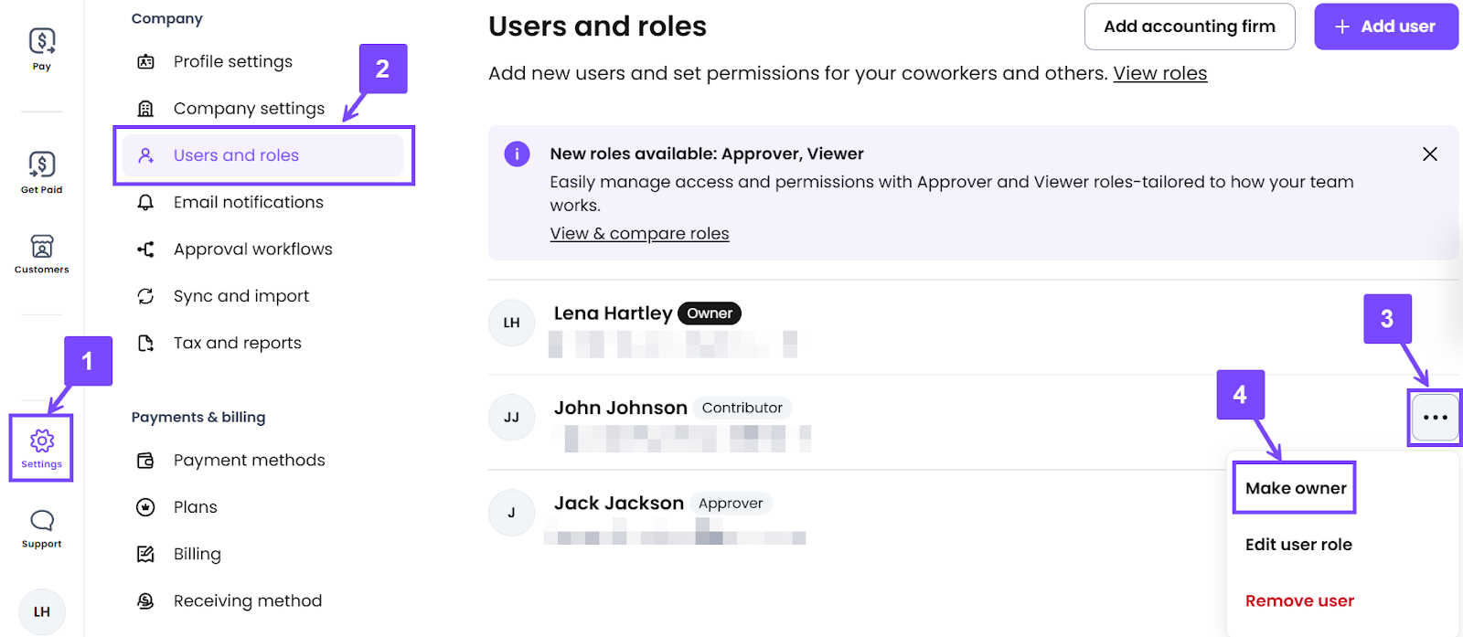Image resolution: width=1463 pixels, height=637 pixels.
Task: Click the LH account avatar at sidebar bottom
Action: click(x=42, y=611)
